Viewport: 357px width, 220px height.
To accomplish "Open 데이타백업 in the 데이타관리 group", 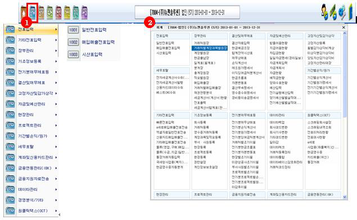I will pos(277,122).
